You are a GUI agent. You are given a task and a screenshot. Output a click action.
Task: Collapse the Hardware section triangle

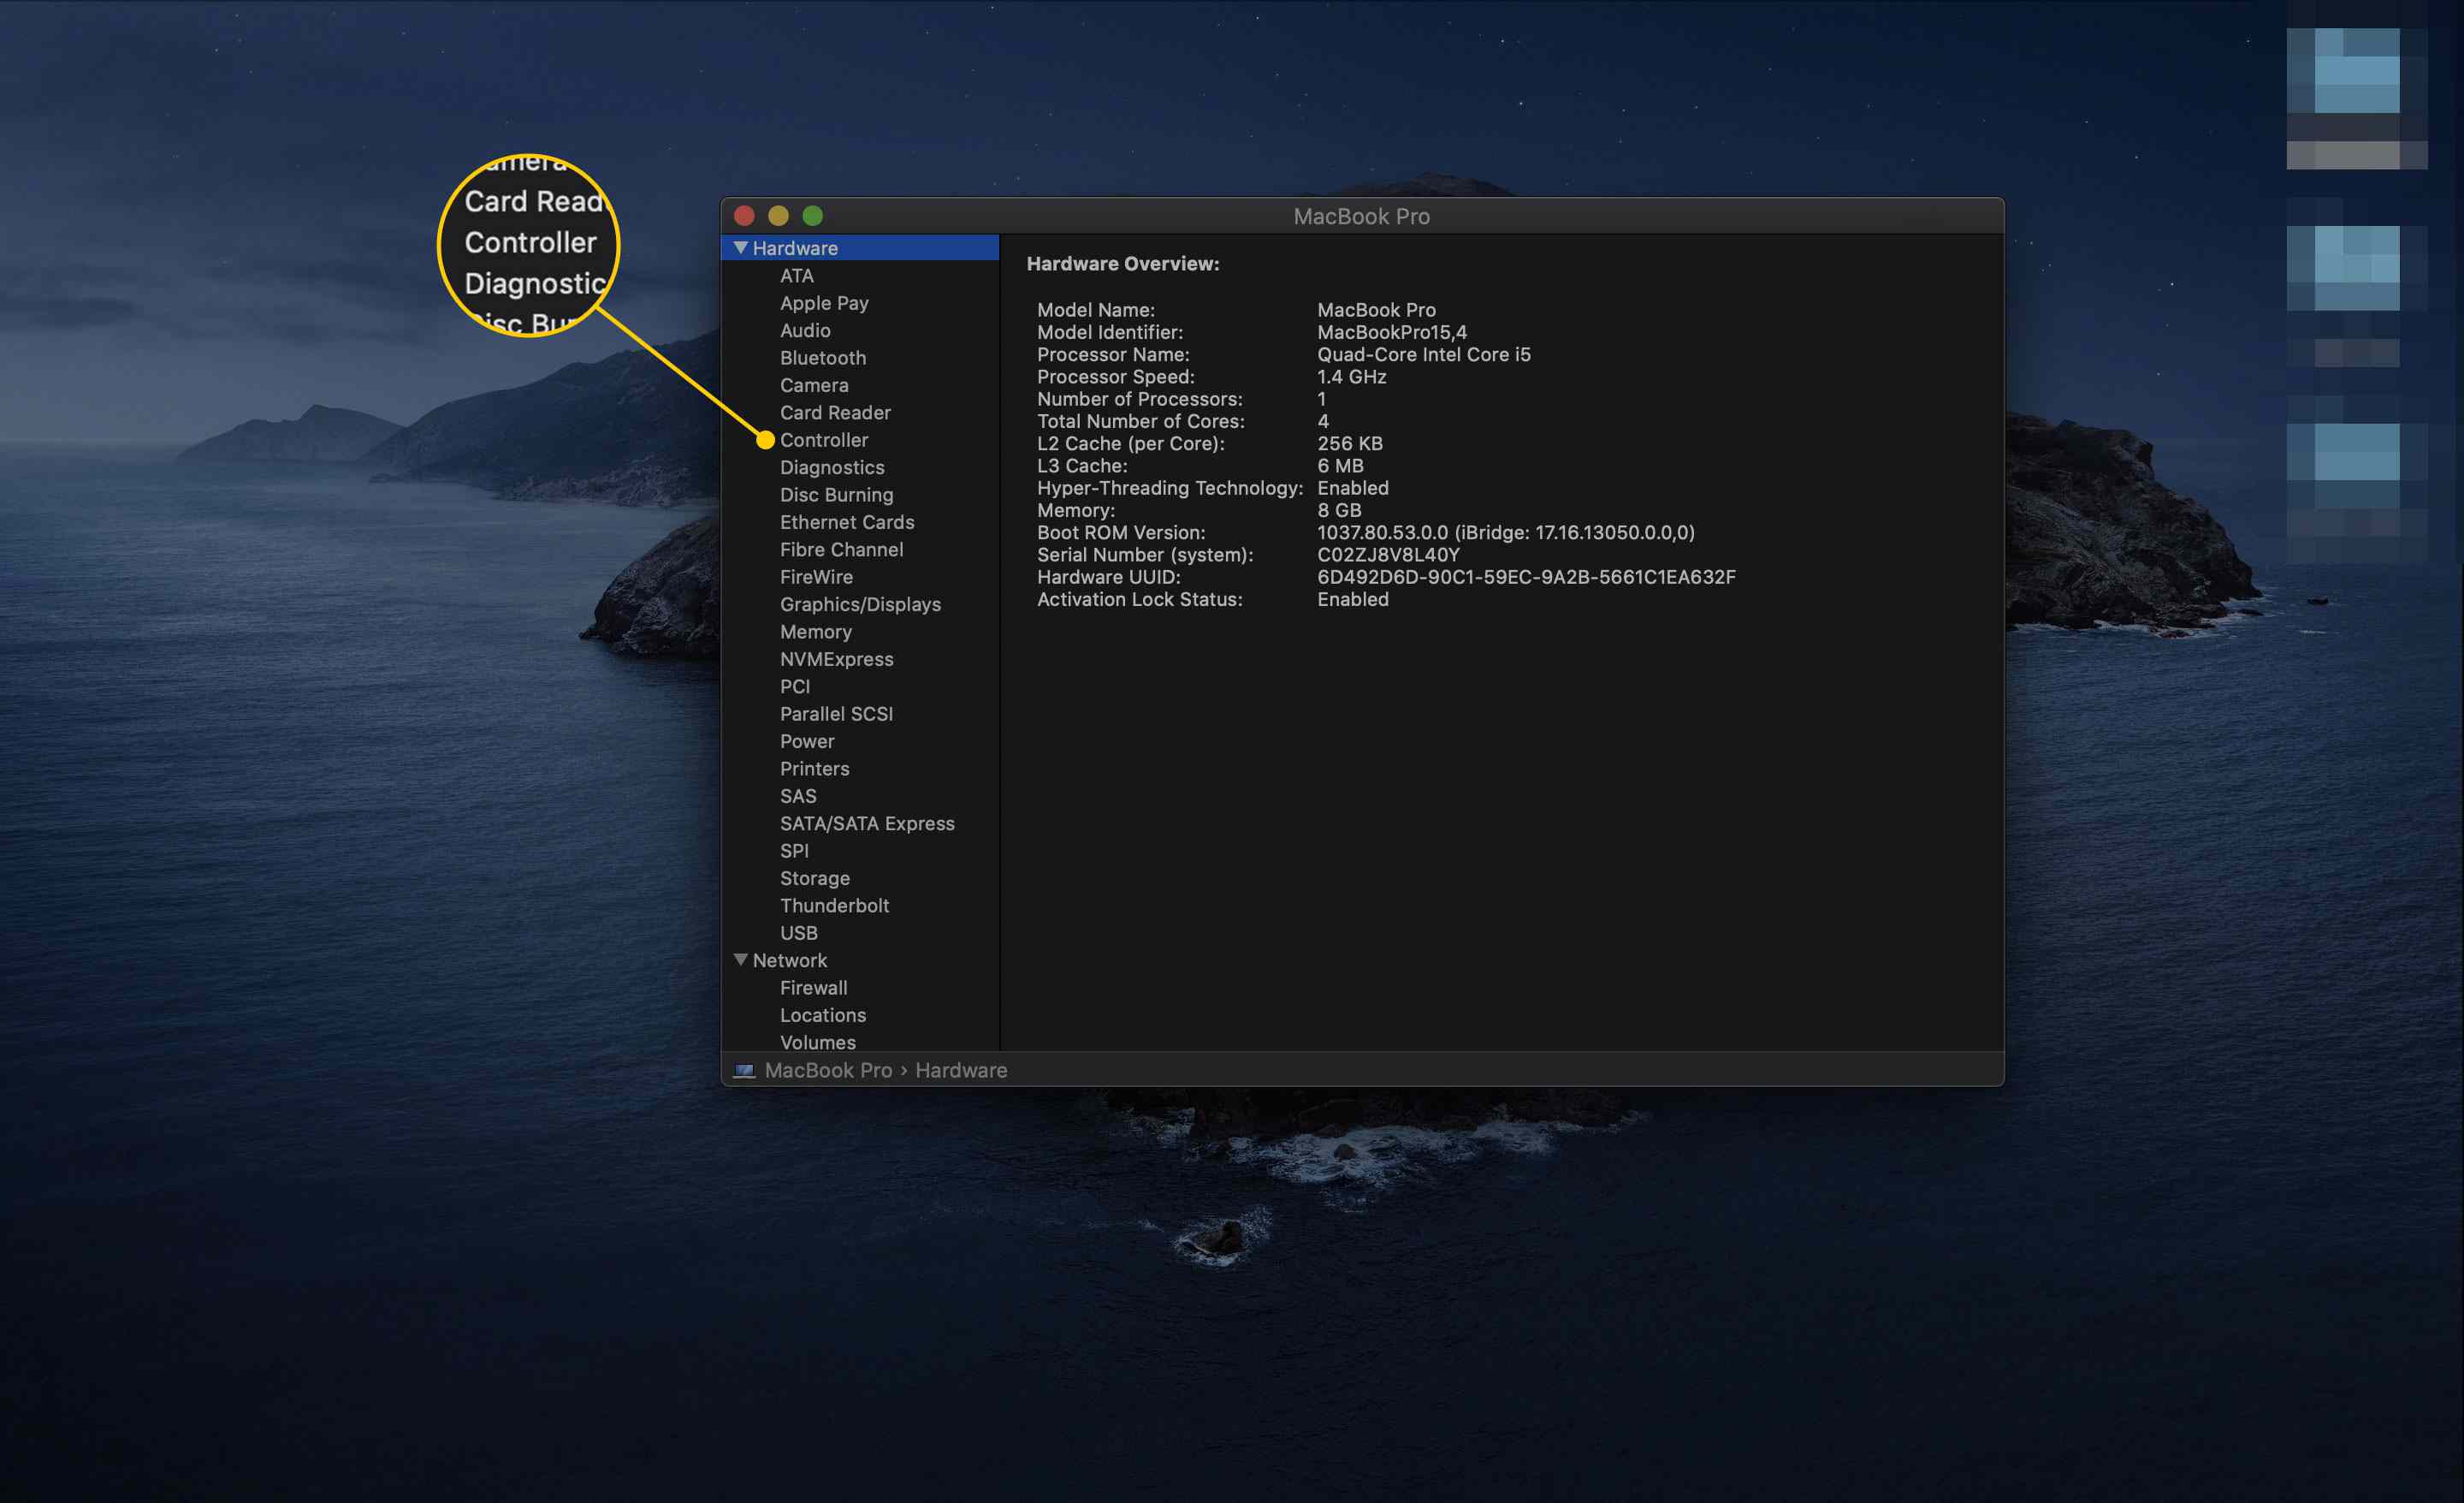tap(740, 247)
